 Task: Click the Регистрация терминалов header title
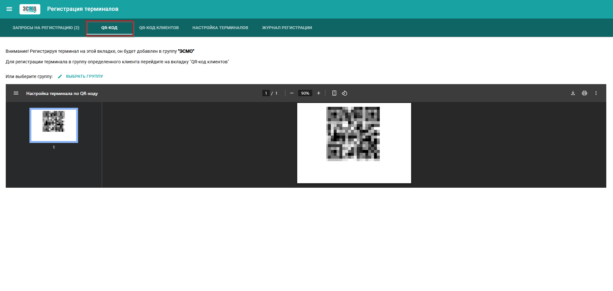pos(83,9)
